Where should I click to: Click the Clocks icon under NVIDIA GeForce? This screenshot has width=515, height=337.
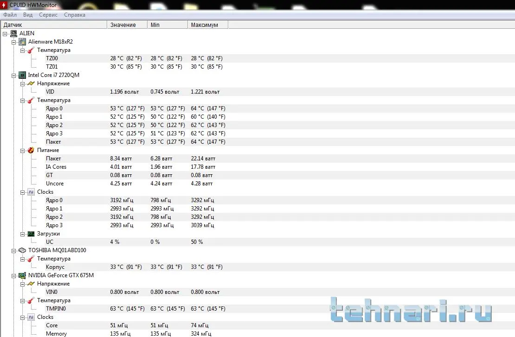[x=31, y=317]
